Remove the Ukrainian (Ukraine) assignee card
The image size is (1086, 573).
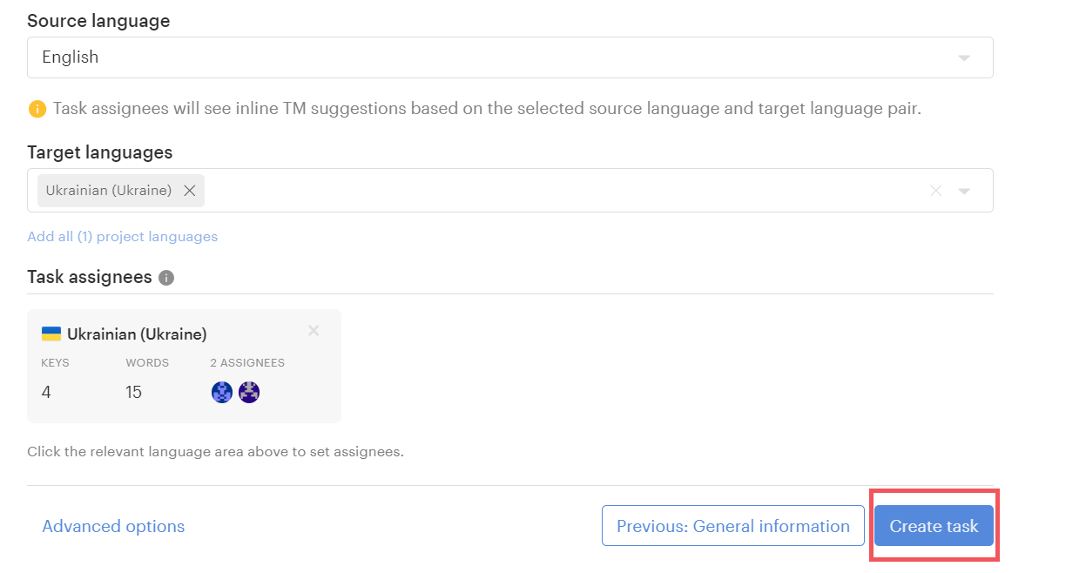pos(314,331)
